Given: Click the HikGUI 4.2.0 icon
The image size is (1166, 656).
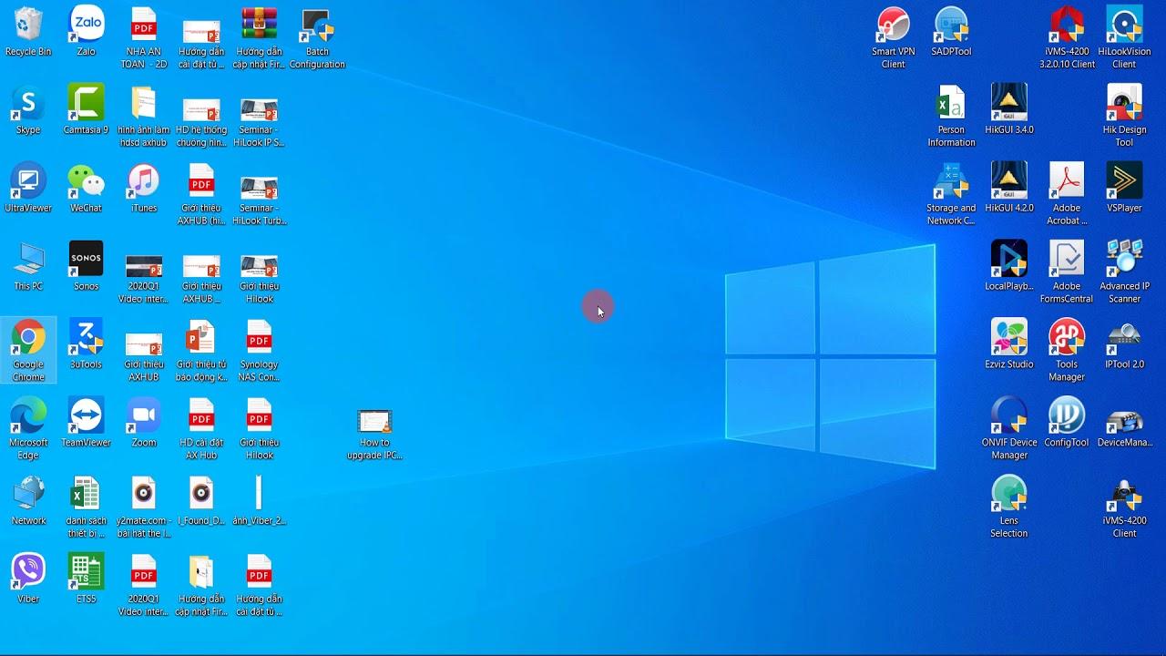Looking at the screenshot, I should coord(1009,190).
